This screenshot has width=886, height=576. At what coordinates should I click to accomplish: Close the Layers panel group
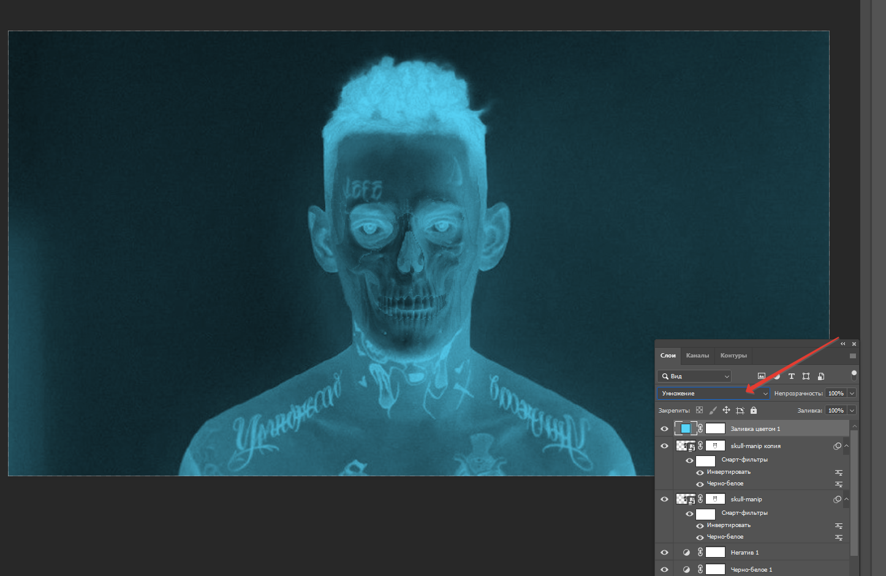point(854,344)
